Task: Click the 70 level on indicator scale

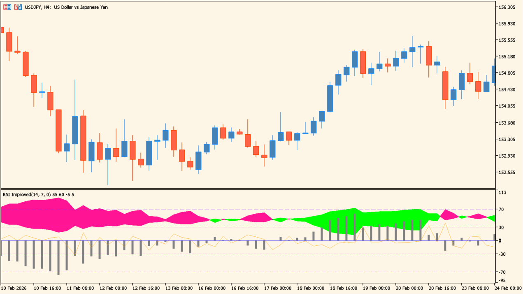Action: 502,210
